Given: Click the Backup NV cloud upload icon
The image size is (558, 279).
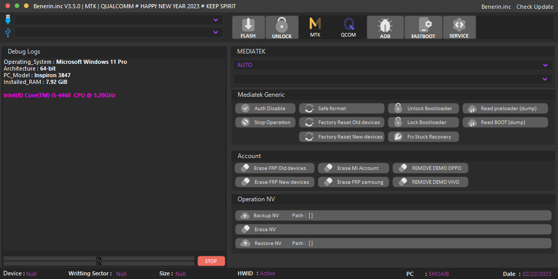Looking at the screenshot, I should tap(245, 216).
